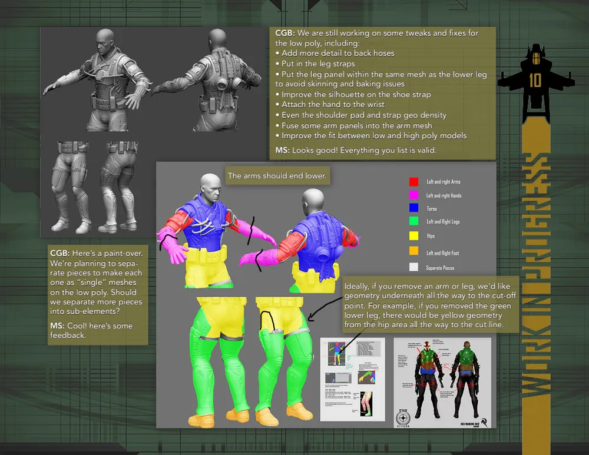
Task: Click the "Left and Right Foot" legend label
Action: (x=442, y=253)
